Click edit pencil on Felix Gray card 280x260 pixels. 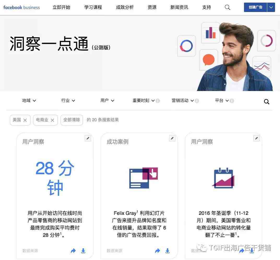click(172, 138)
